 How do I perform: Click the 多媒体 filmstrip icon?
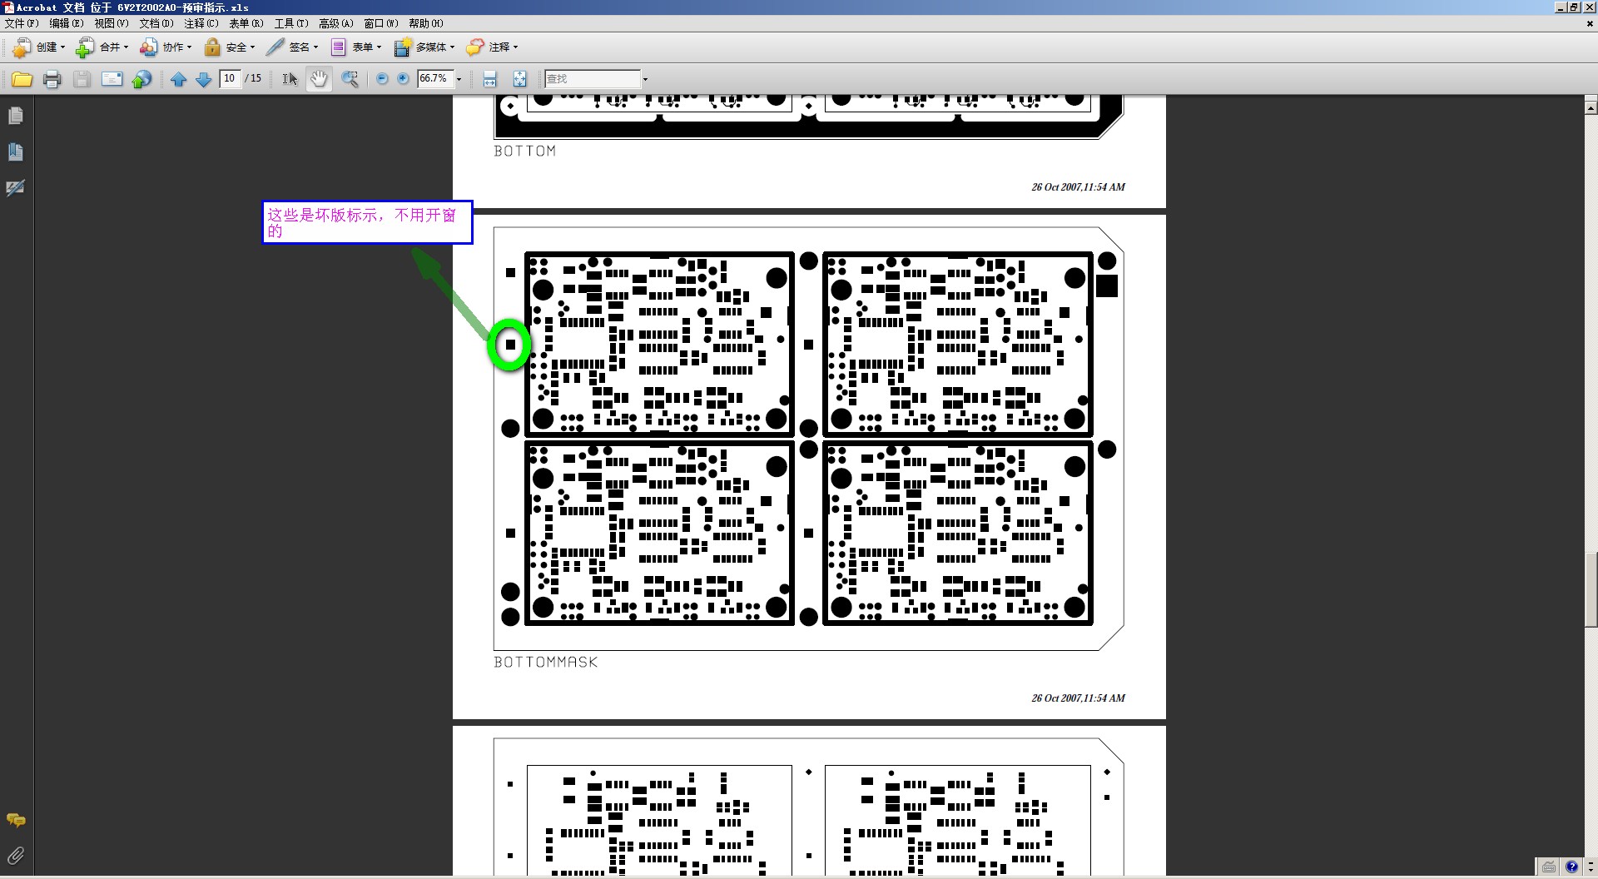pos(403,47)
